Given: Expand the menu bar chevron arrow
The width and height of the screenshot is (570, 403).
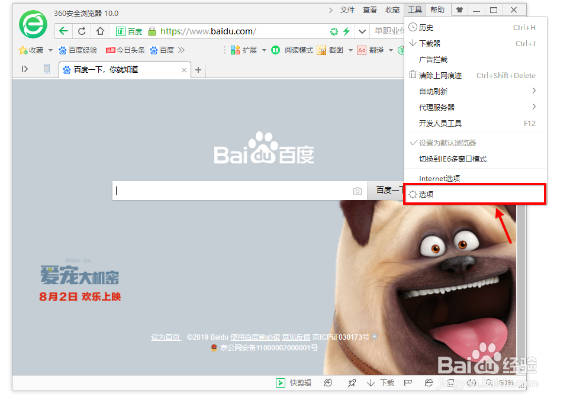Looking at the screenshot, I should pyautogui.click(x=330, y=10).
